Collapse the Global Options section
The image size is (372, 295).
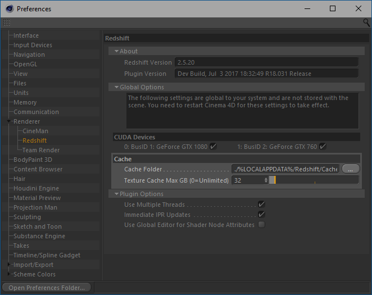(116, 87)
